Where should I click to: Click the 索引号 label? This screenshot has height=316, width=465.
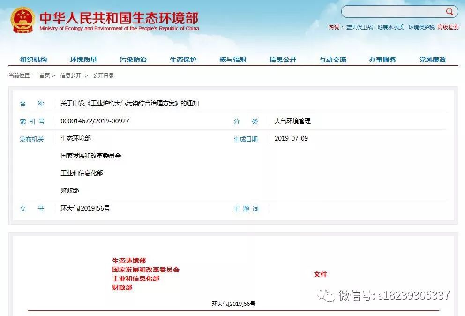pyautogui.click(x=32, y=121)
